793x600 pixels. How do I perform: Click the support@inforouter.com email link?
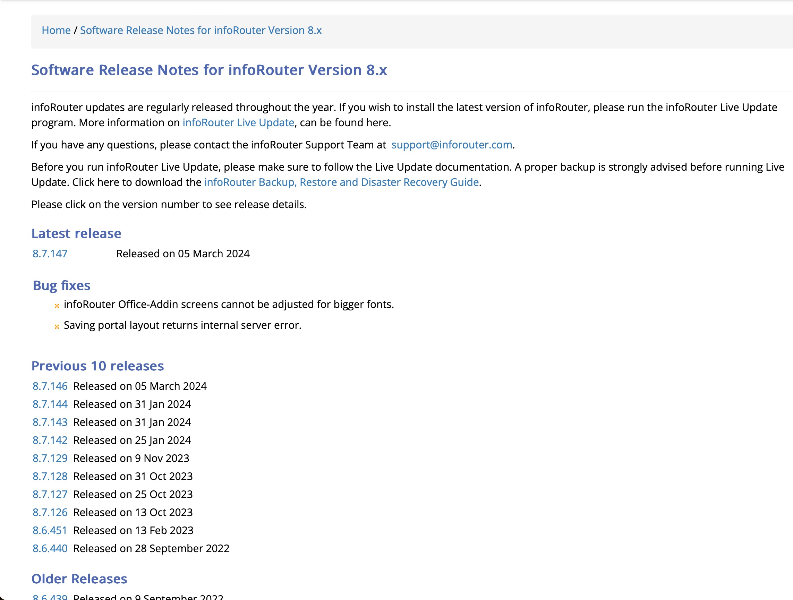[x=451, y=145]
